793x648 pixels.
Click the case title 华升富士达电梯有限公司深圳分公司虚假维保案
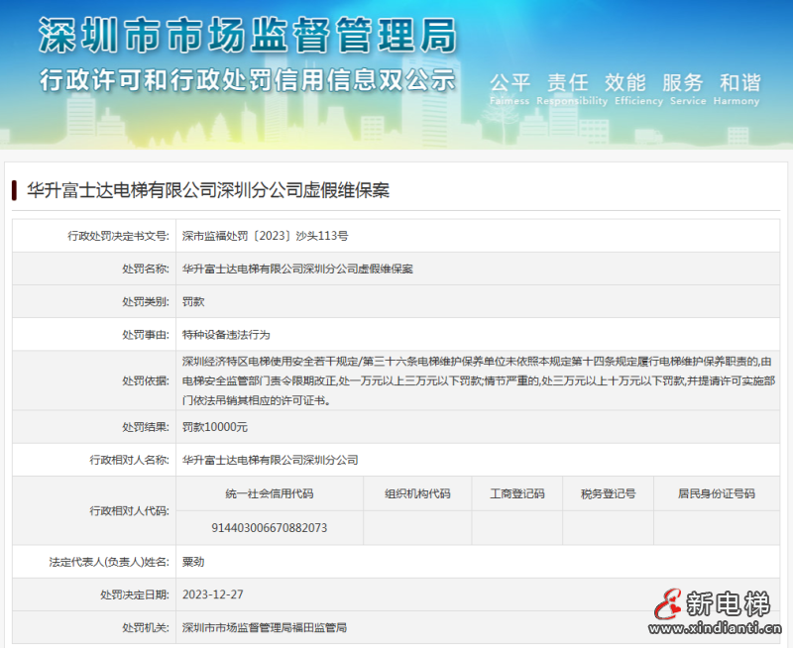tap(208, 189)
